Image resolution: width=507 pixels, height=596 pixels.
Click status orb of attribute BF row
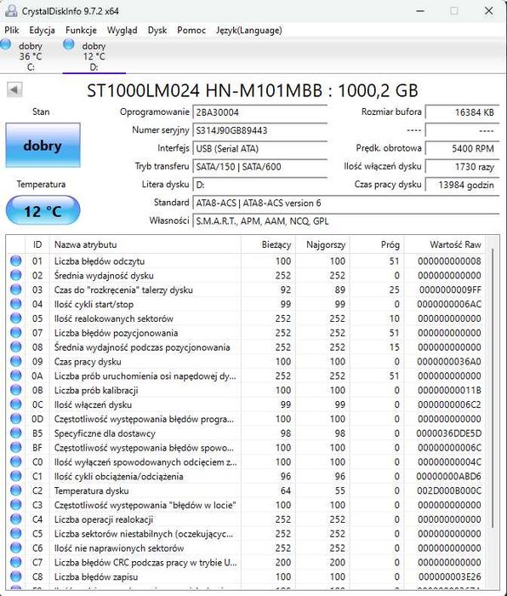(15, 447)
